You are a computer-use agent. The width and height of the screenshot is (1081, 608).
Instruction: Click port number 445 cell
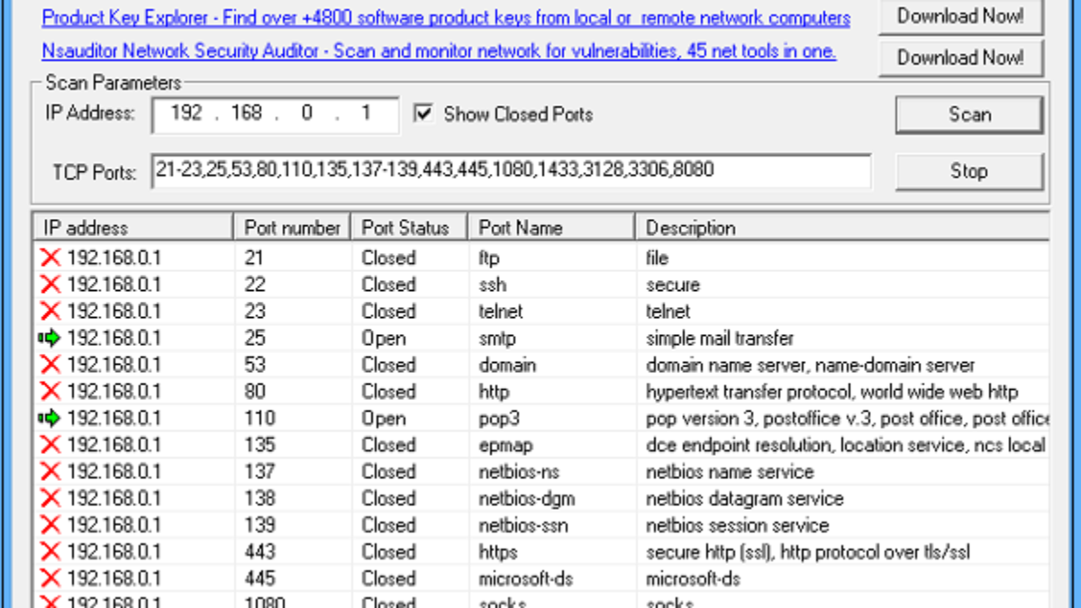259,578
